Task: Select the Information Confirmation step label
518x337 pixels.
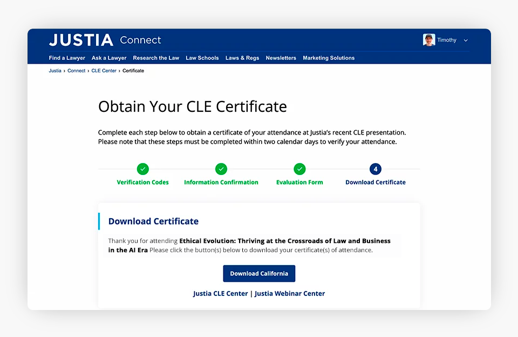Action: (221, 182)
